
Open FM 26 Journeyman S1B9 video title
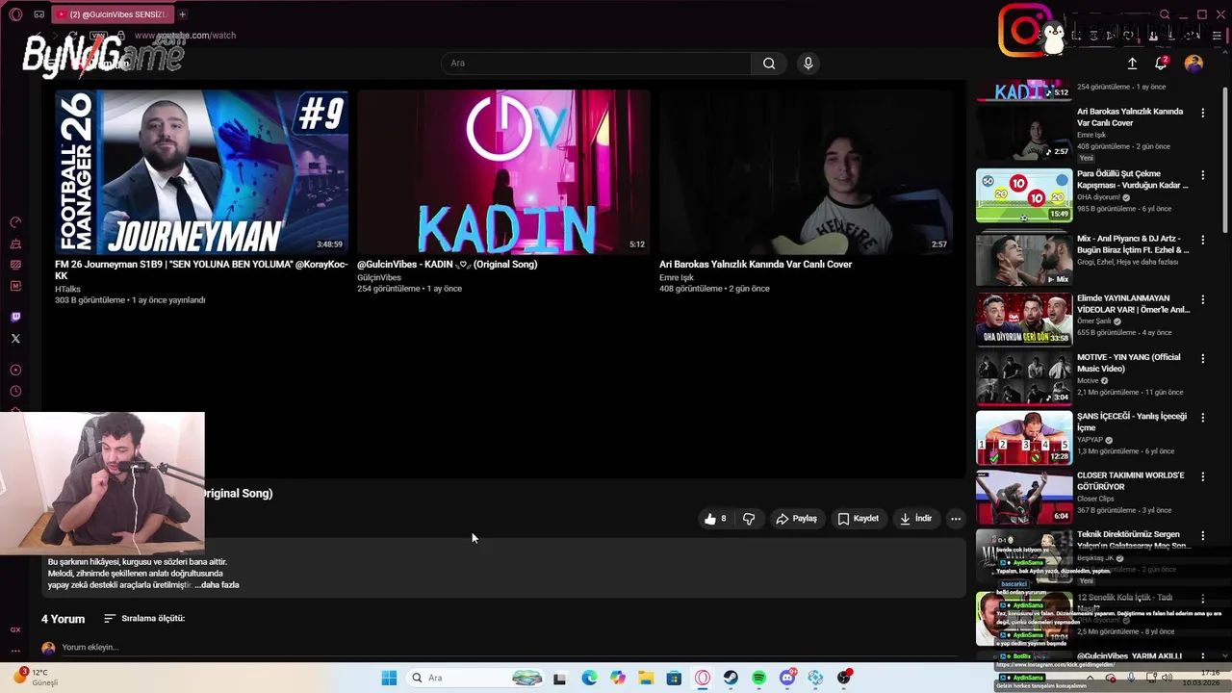(x=201, y=269)
